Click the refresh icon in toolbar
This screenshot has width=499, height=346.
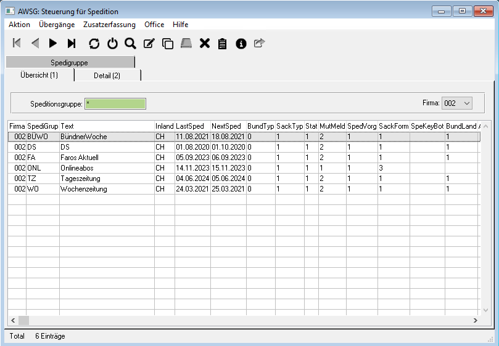point(94,43)
